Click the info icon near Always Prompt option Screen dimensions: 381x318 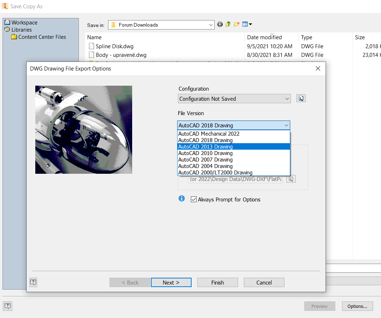click(x=181, y=198)
